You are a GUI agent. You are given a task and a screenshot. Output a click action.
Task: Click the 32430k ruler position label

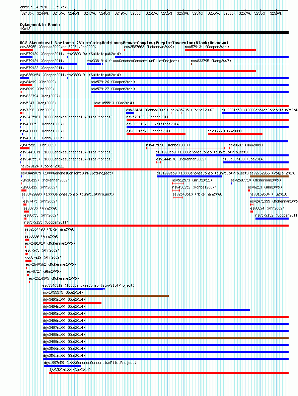(27, 13)
